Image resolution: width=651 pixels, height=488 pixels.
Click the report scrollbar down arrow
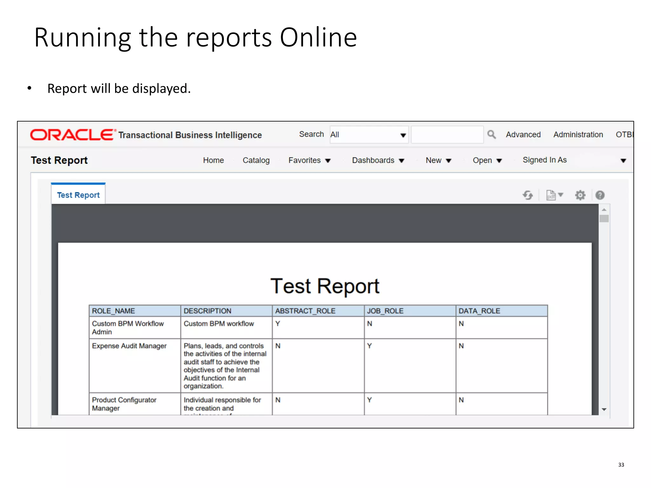tap(604, 410)
